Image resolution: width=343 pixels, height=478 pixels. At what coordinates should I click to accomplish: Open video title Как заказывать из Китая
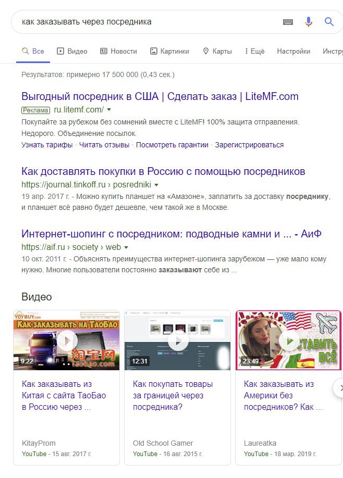click(x=64, y=395)
